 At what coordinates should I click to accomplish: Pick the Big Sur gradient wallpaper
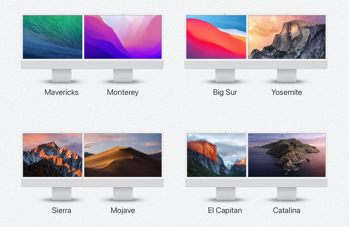216,37
